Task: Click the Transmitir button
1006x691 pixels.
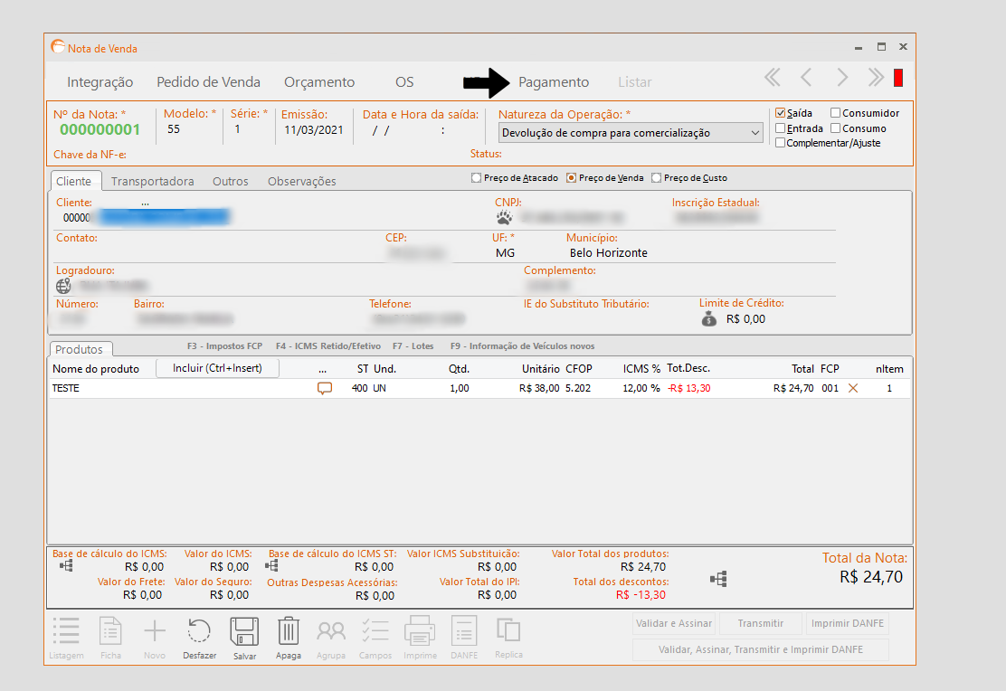Action: pyautogui.click(x=760, y=623)
